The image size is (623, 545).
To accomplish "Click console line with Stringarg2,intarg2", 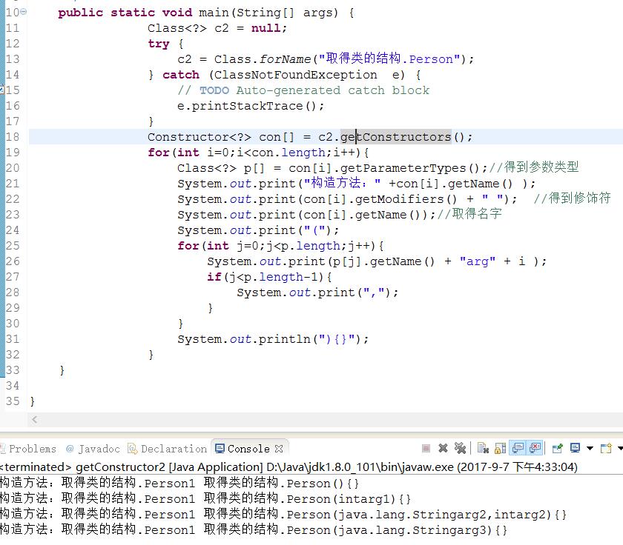I will coord(283,515).
